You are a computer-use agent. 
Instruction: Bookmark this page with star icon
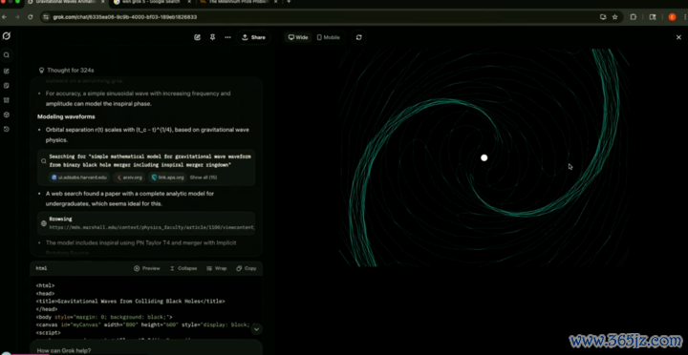pos(614,17)
